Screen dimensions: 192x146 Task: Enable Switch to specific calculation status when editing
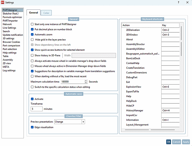(x=32, y=87)
